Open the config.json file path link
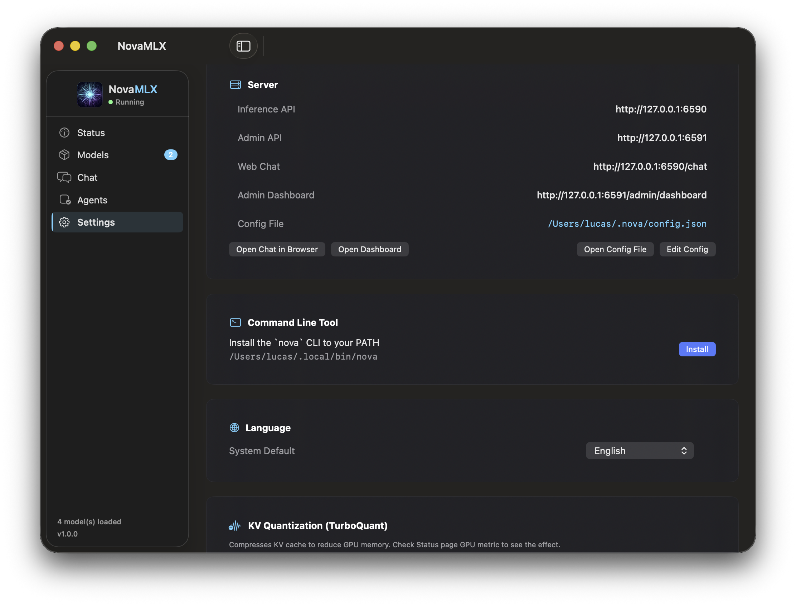The height and width of the screenshot is (606, 796). 627,224
